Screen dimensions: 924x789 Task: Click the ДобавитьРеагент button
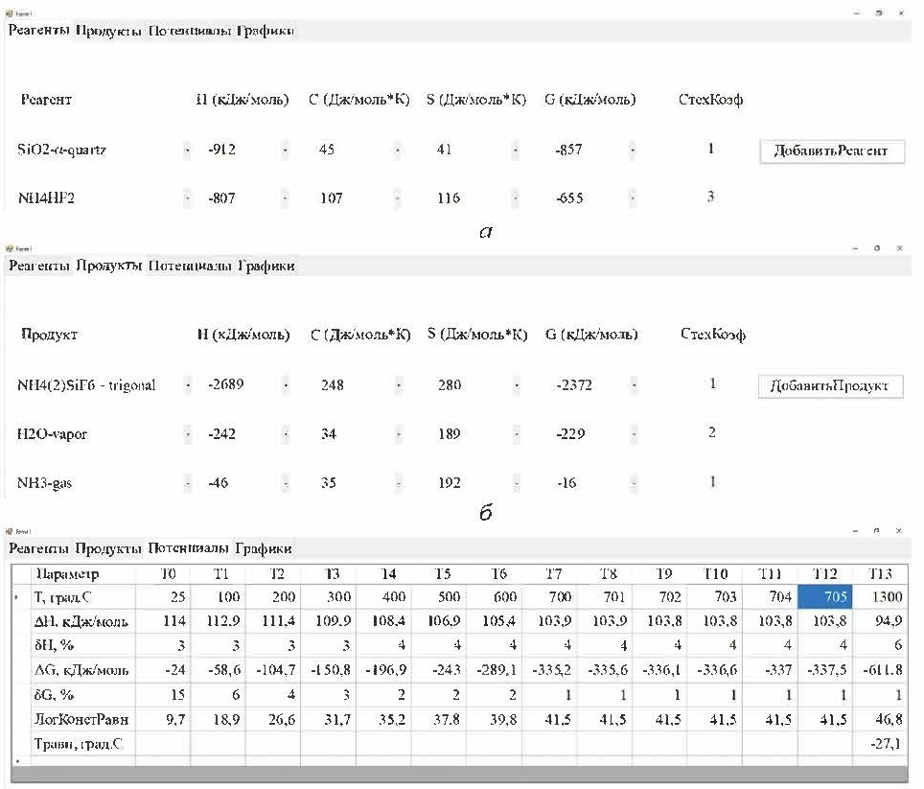pos(831,151)
